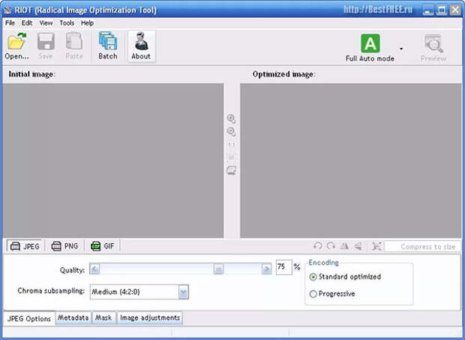The height and width of the screenshot is (340, 465).
Task: Launch the Batch processing tool
Action: click(108, 46)
